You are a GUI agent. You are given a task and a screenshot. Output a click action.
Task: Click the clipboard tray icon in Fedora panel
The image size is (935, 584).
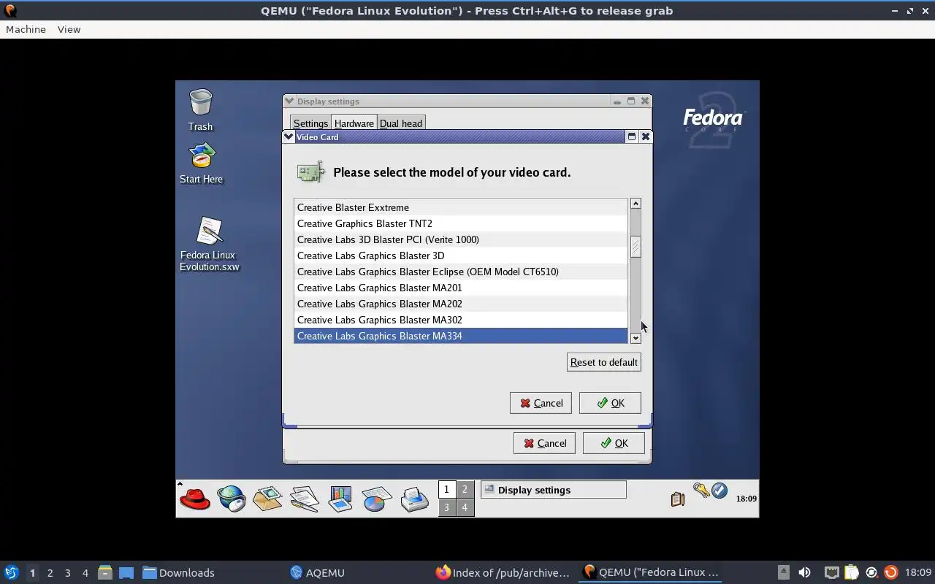tap(678, 499)
